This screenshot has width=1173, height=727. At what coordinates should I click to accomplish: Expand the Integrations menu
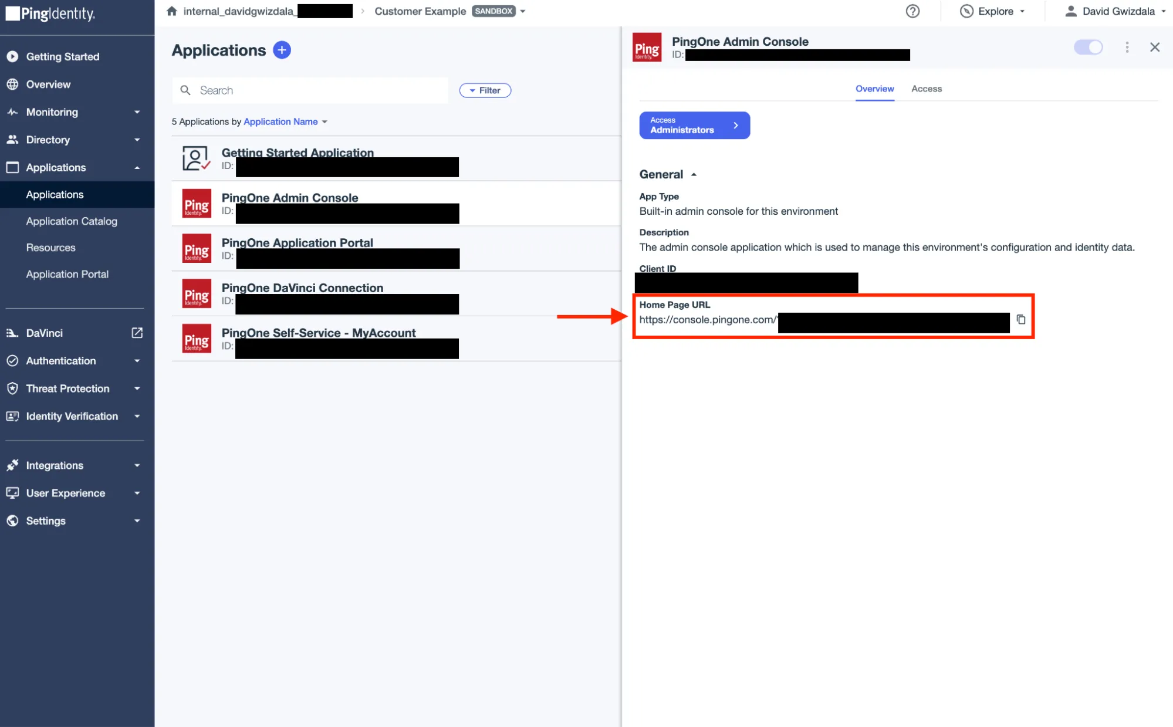(x=137, y=465)
